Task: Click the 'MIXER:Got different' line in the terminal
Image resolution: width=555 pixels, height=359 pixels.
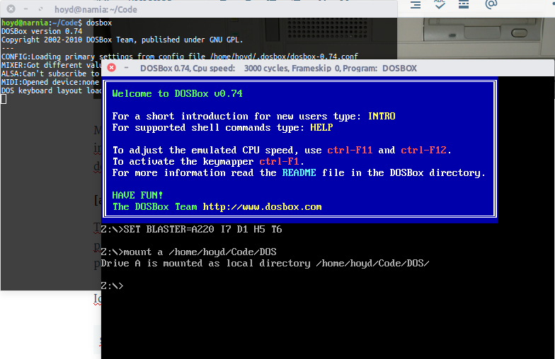Action: 51,65
